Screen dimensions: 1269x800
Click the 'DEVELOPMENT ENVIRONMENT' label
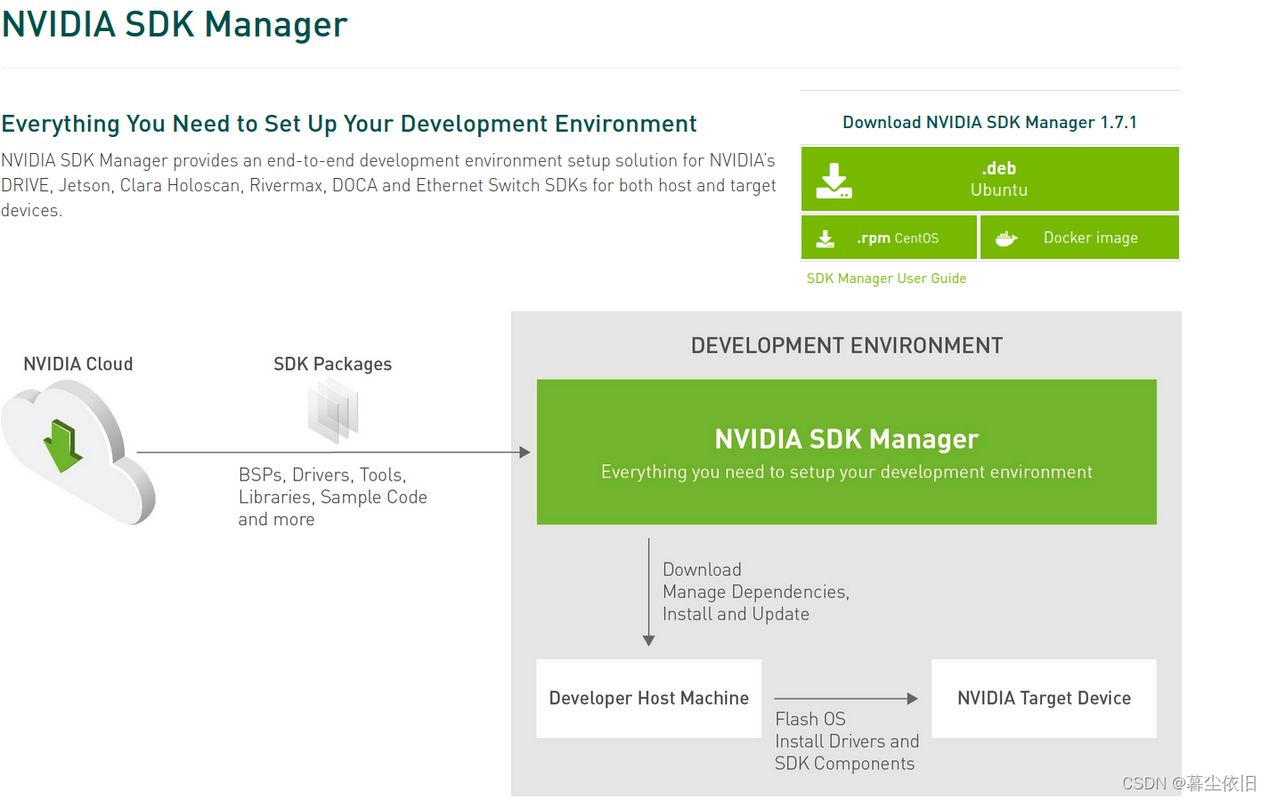847,345
